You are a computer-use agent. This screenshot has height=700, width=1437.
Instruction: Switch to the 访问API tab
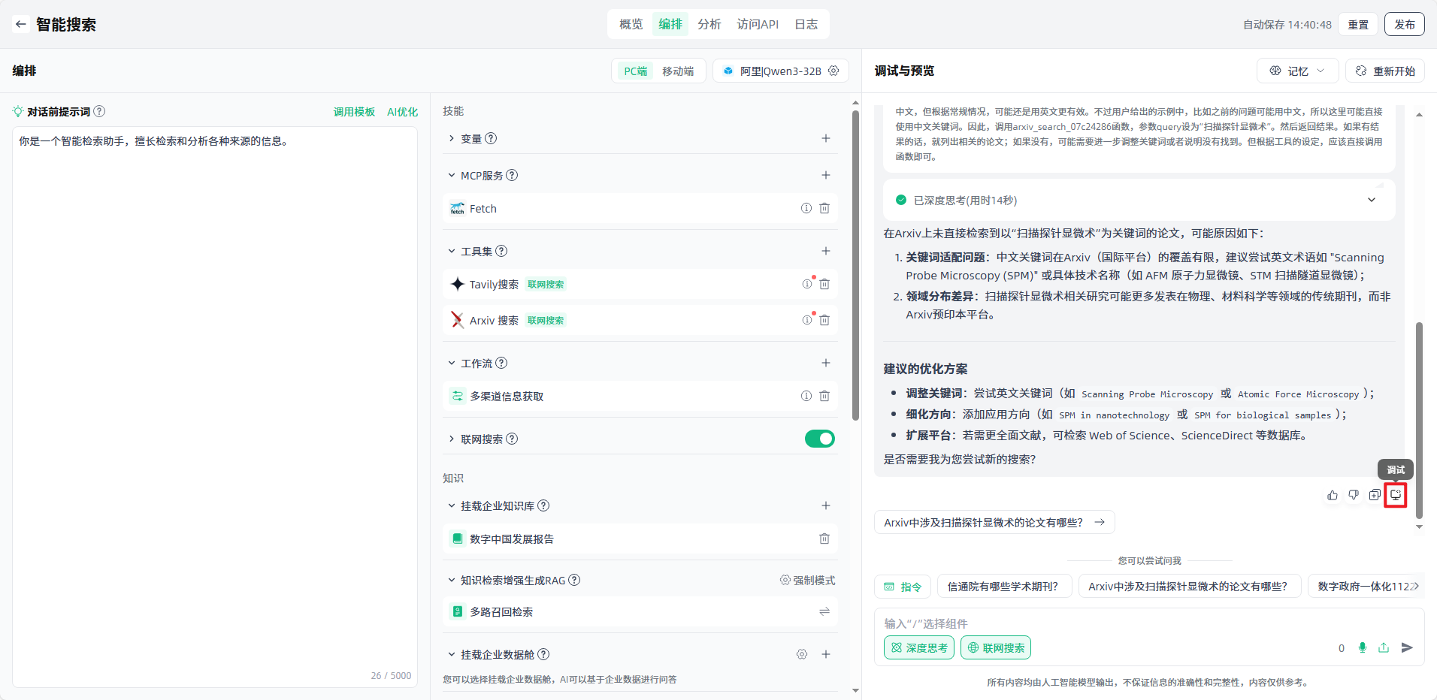click(758, 24)
